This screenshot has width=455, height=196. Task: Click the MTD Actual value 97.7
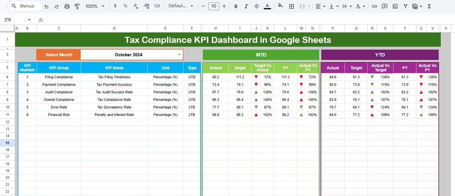[215, 92]
